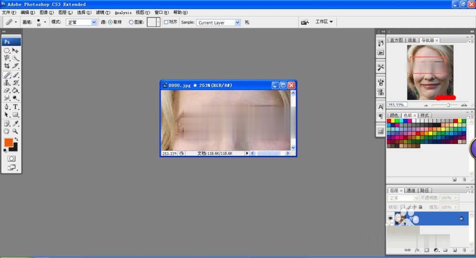Toggle the ignore adjustment layers button
Viewport: 476px width, 258px height.
[247, 22]
